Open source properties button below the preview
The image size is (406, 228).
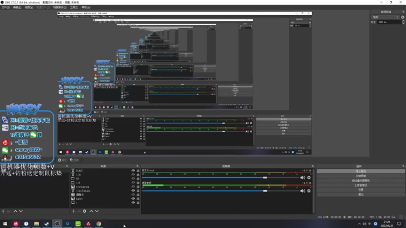click(x=62, y=160)
